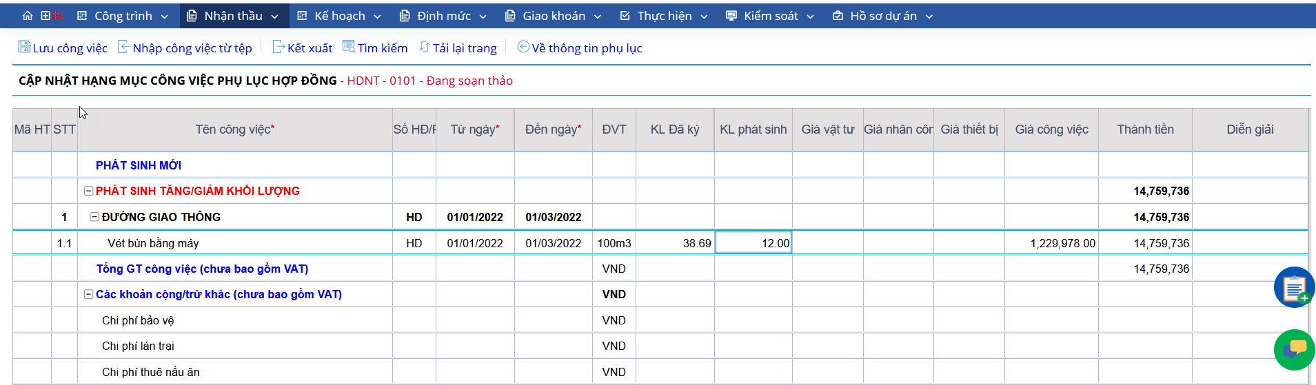The image size is (1316, 385).
Task: Collapse Các khoản cộng/trừ khác section
Action: pyautogui.click(x=88, y=294)
